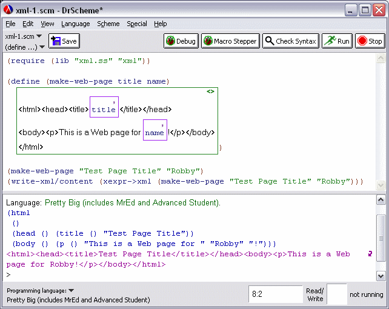This screenshot has width=389, height=309.
Task: Click the '</html>' closing tag in XML box
Action: tap(31, 147)
